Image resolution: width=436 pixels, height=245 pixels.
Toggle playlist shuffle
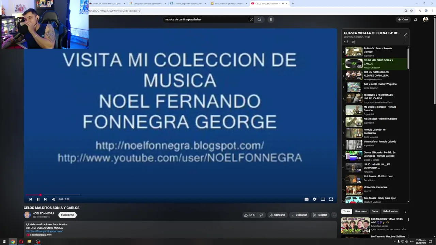[x=353, y=42]
